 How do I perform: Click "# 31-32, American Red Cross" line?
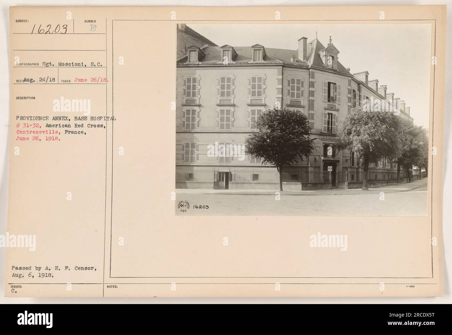[x=61, y=126]
